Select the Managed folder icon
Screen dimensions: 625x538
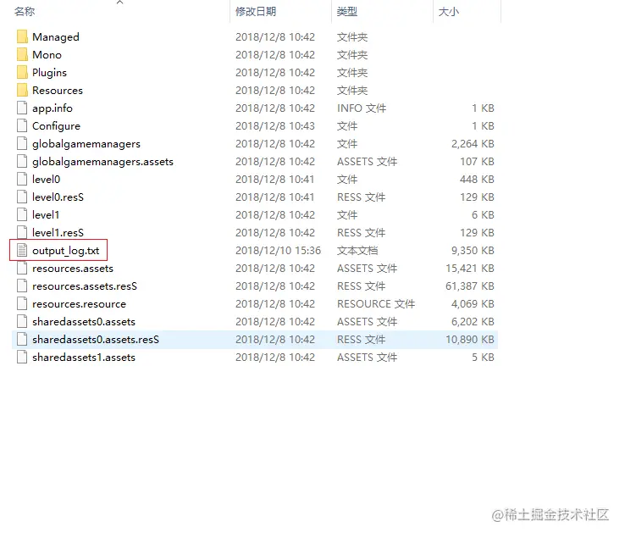22,36
